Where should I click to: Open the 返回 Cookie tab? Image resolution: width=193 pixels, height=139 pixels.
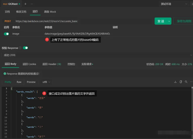tap(29, 64)
